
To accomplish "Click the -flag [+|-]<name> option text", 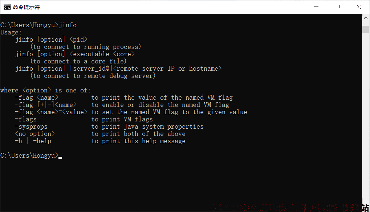I will 46,105.
